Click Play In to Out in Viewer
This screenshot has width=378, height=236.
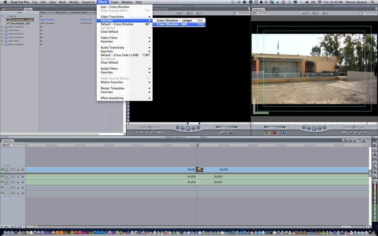tap(183, 128)
